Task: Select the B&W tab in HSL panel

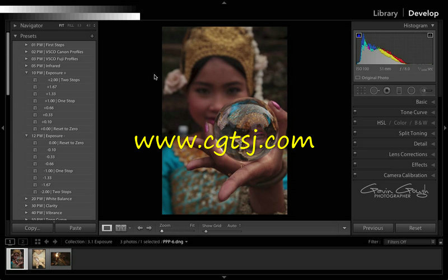Action: point(421,123)
